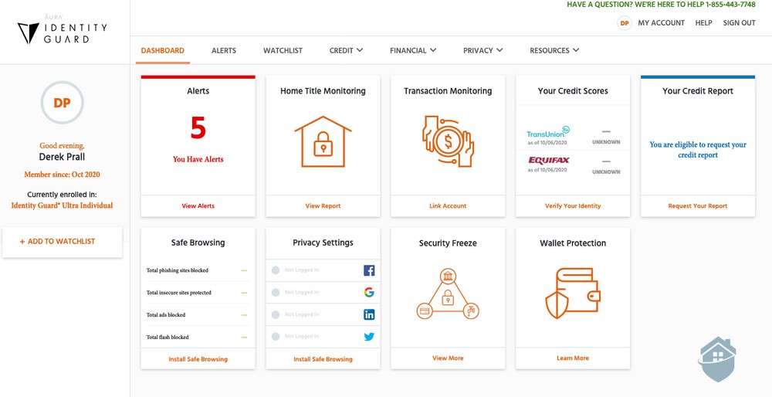Click the Home Title Monitoring house icon
Image resolution: width=772 pixels, height=397 pixels.
tap(323, 142)
